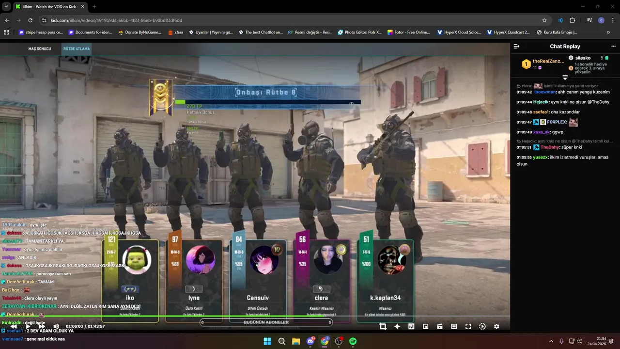Click username iboowman in chat
Screen dimensions: 620x349
tap(545, 92)
